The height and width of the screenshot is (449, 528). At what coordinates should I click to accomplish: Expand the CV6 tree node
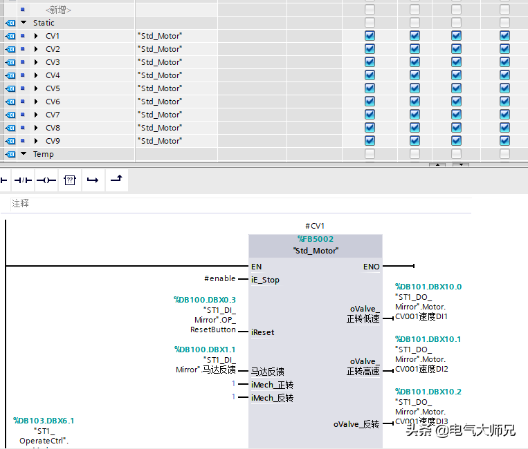[36, 102]
